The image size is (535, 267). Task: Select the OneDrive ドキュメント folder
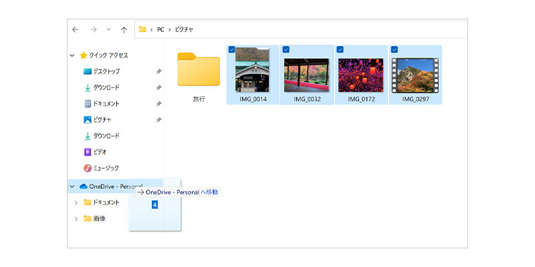click(106, 202)
